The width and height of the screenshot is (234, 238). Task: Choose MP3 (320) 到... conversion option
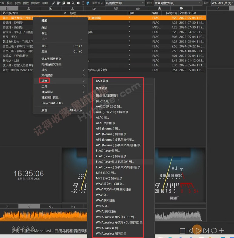(x=106, y=173)
